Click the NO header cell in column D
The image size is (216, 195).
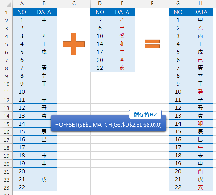click(100, 12)
